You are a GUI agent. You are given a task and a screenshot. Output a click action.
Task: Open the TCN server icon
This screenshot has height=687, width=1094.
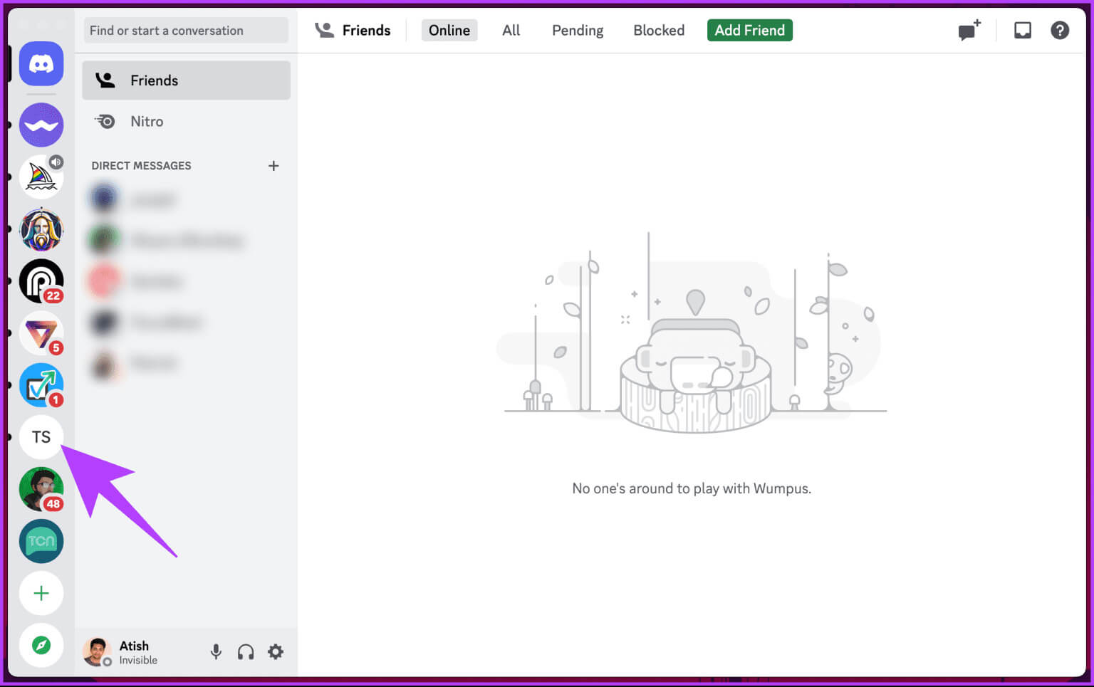[41, 541]
